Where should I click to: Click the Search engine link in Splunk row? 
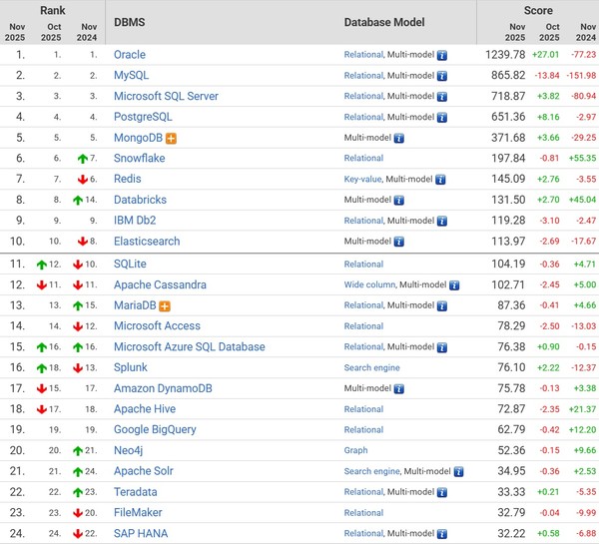(371, 368)
